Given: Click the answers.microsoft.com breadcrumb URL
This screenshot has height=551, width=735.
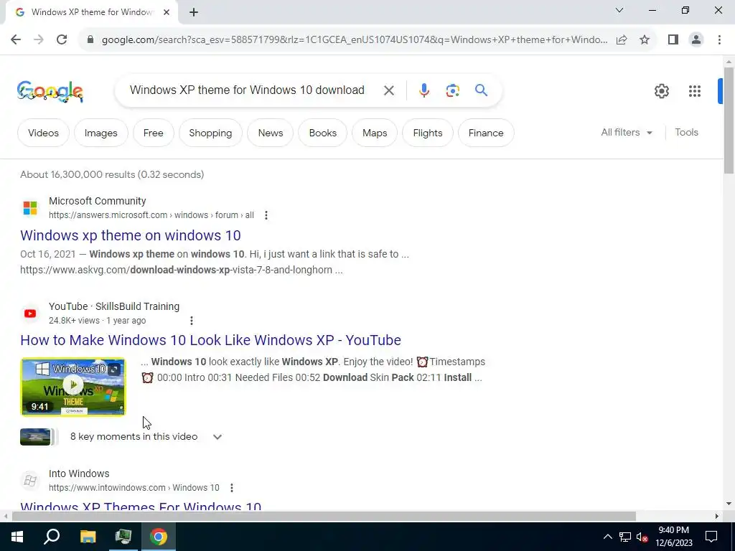Looking at the screenshot, I should click(x=151, y=215).
